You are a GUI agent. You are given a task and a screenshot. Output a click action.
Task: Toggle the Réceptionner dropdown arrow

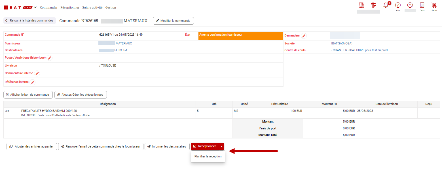(x=221, y=146)
